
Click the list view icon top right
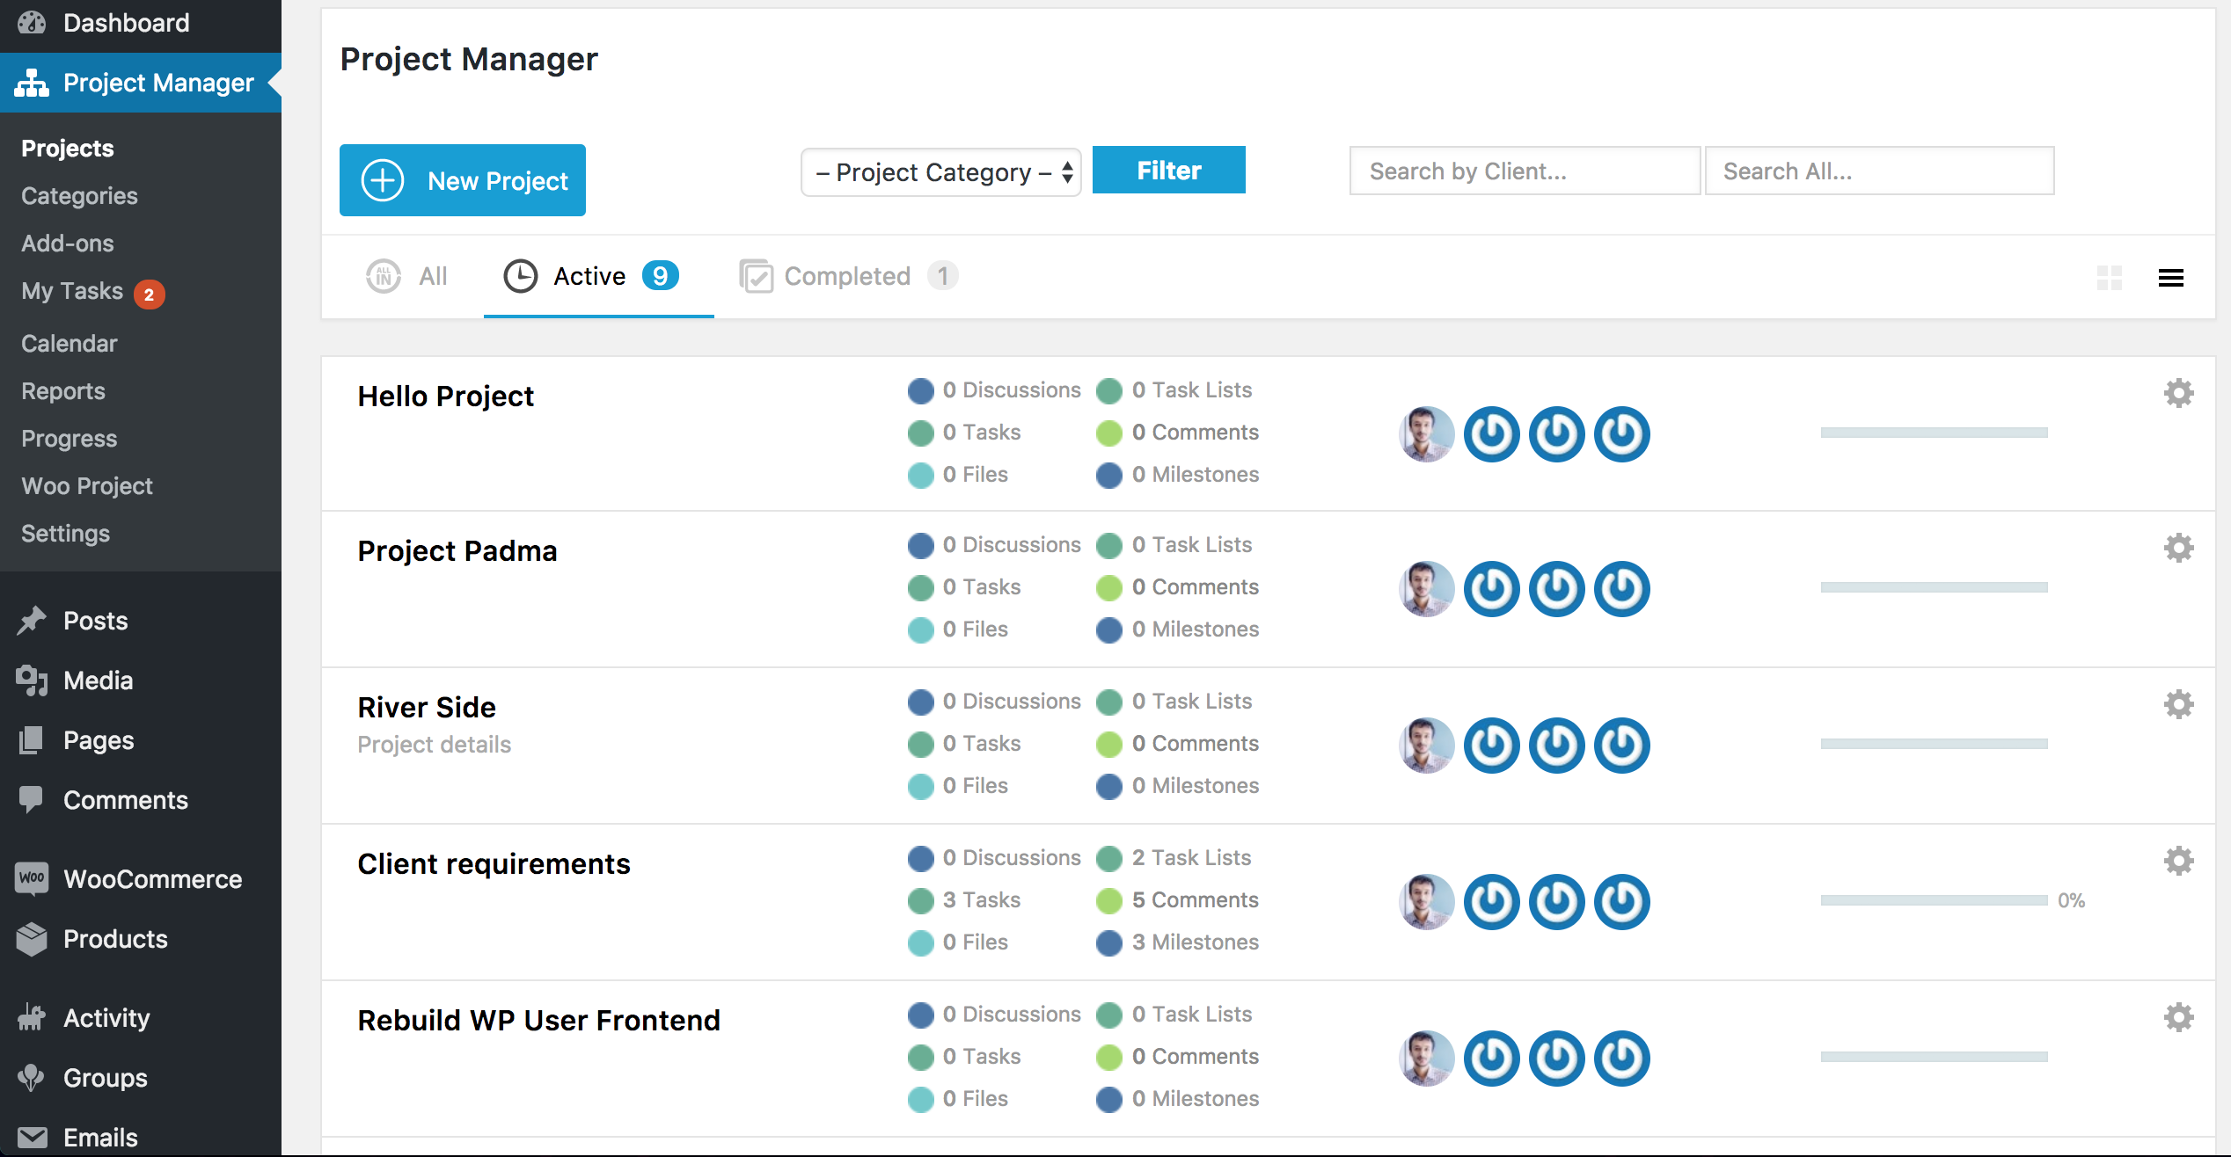click(x=2172, y=277)
